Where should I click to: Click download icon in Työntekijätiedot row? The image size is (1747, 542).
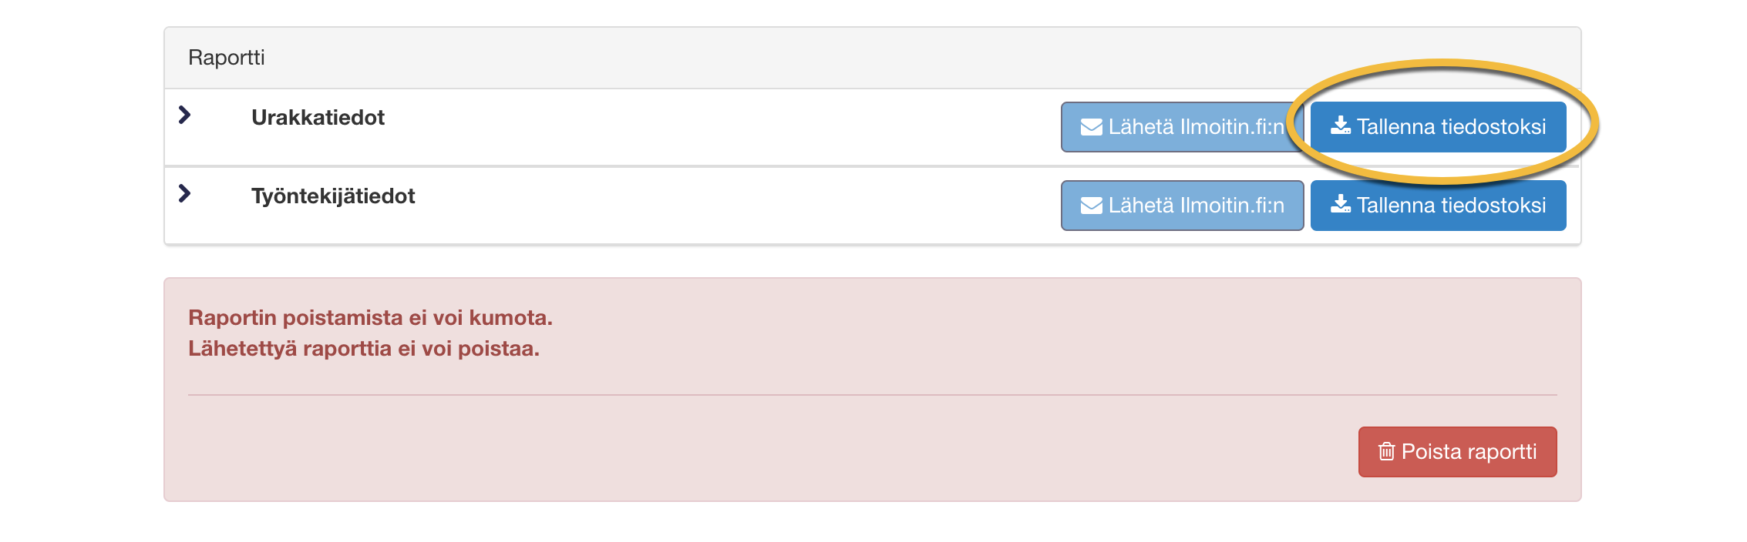pyautogui.click(x=1341, y=204)
